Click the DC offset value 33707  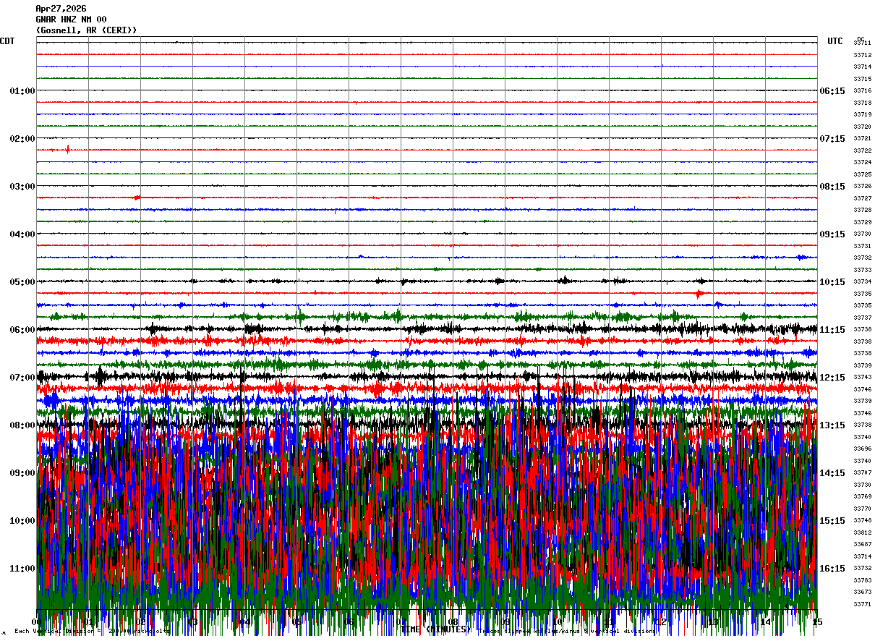tap(862, 473)
